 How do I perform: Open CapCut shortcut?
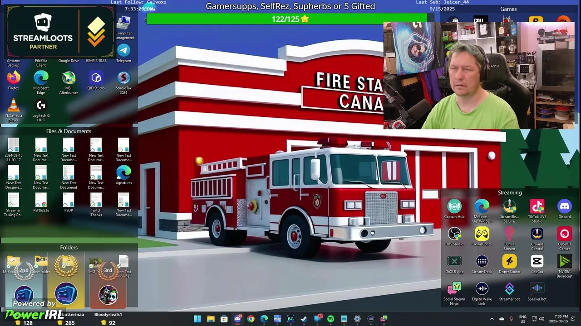click(x=537, y=264)
